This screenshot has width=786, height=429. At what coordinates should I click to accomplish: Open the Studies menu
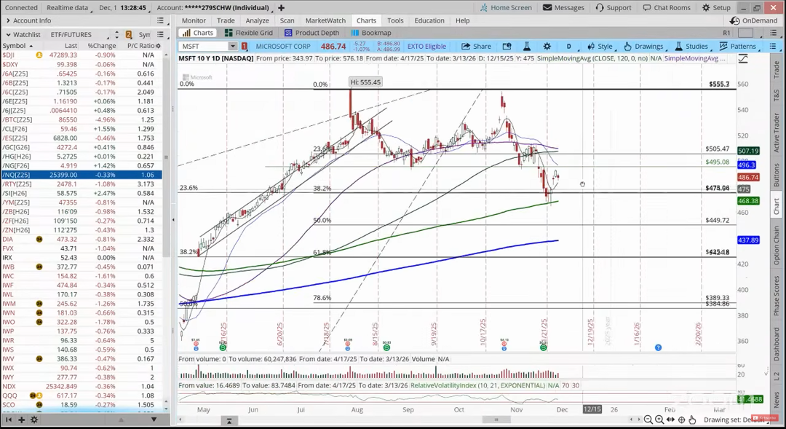(691, 46)
